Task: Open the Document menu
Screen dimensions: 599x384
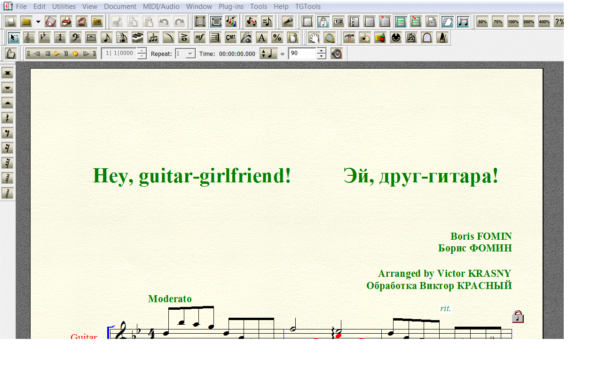Action: [x=120, y=7]
